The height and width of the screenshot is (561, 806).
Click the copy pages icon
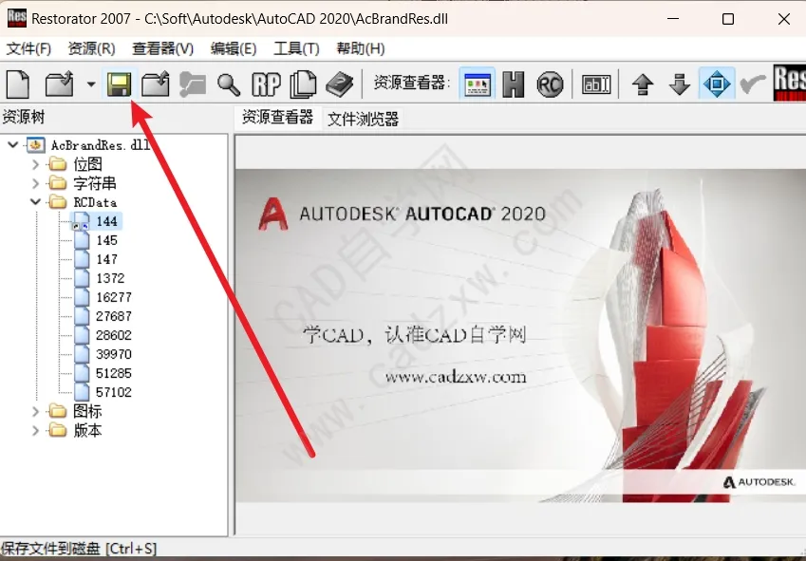click(x=303, y=84)
